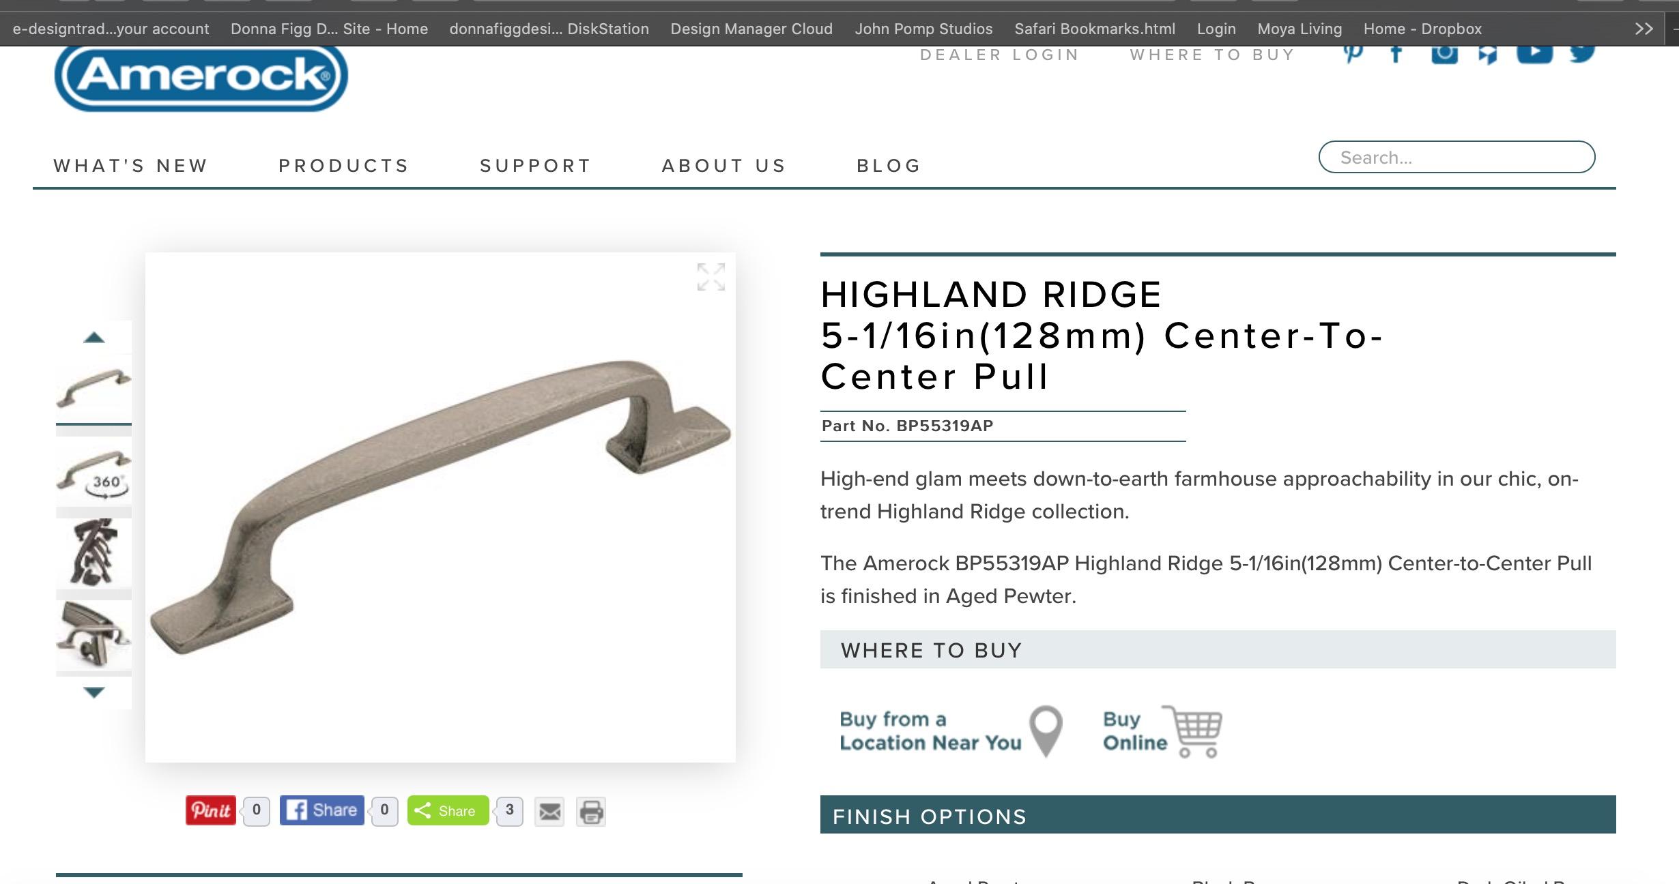Open the SUPPORT menu item
1679x884 pixels.
tap(535, 166)
